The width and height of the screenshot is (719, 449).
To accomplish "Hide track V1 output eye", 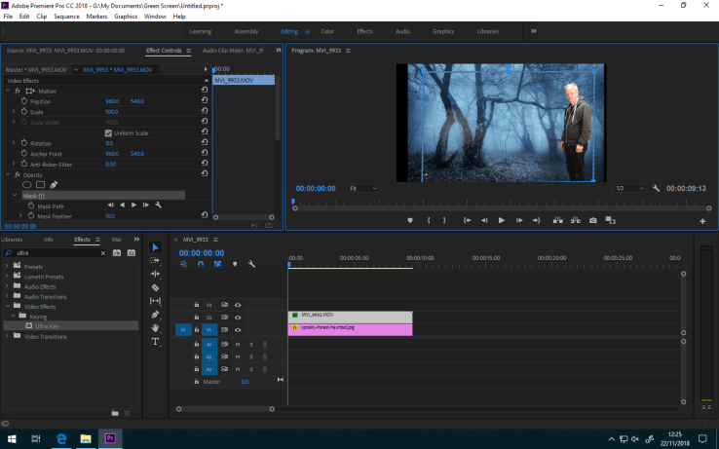I will pyautogui.click(x=238, y=330).
